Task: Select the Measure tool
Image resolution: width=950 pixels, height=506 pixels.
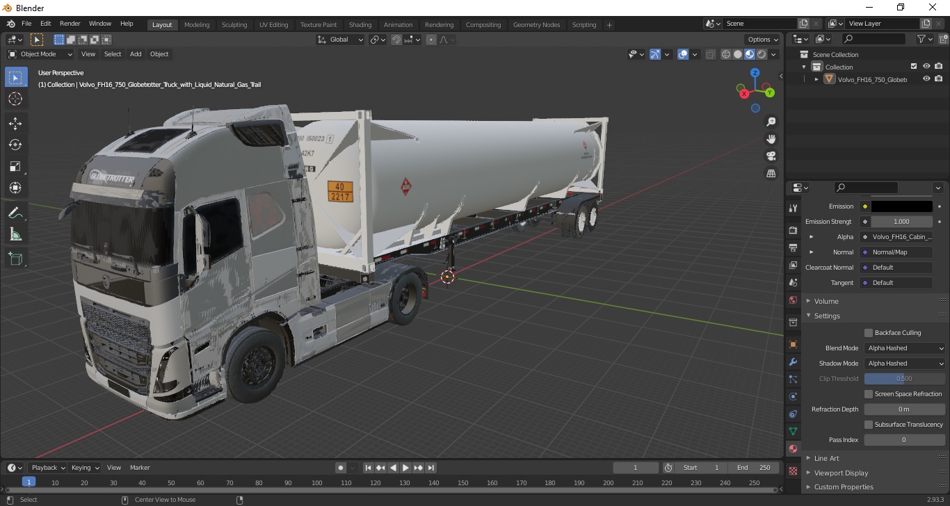Action: tap(15, 234)
